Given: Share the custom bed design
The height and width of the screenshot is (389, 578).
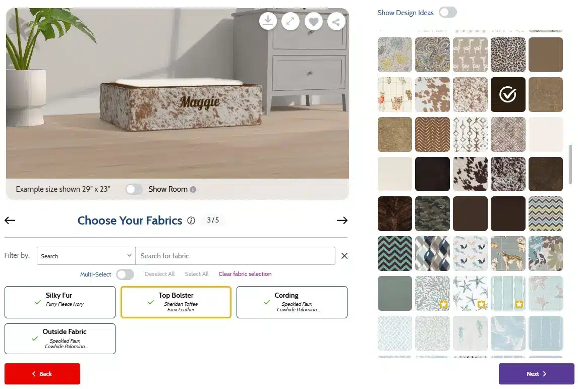Looking at the screenshot, I should (x=336, y=21).
